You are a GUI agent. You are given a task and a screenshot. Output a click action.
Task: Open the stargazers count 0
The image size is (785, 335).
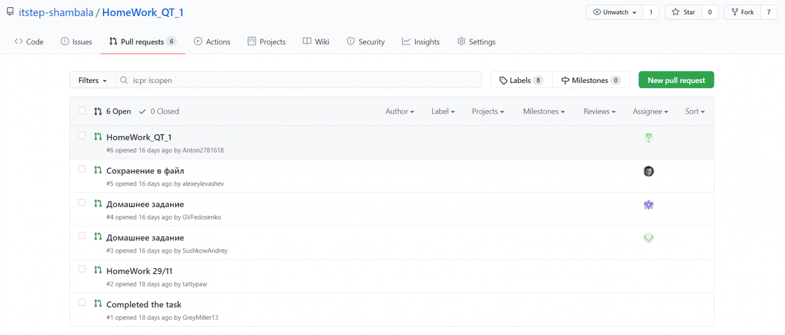[x=710, y=12]
